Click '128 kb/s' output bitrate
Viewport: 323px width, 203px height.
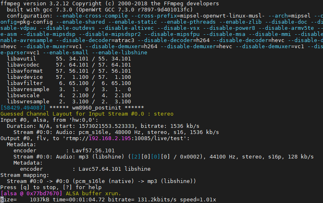pyautogui.click(x=301, y=156)
